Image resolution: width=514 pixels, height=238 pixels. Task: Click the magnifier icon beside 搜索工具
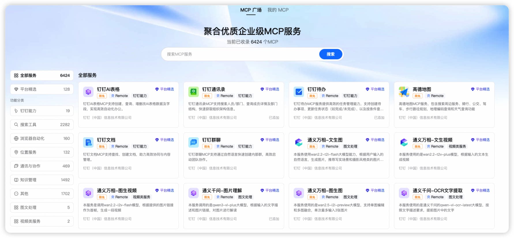pos(16,125)
